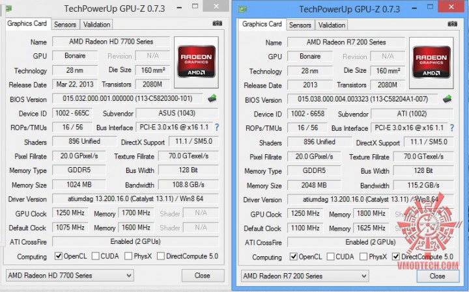Click Subvendor value ATI (1002)

(x=412, y=114)
